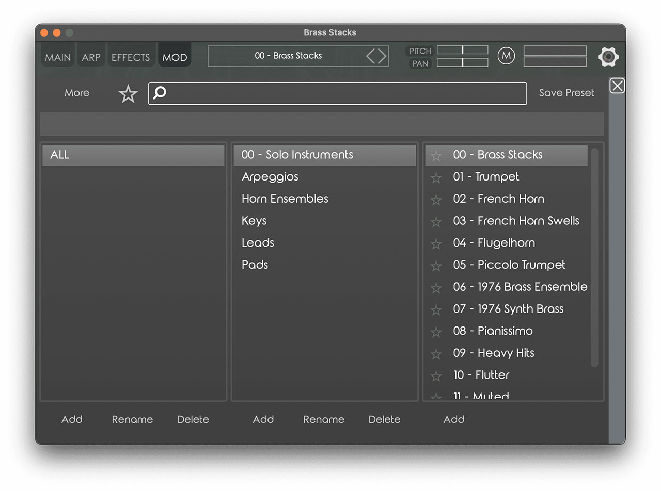
Task: Favorite the 01 - Trumpet preset star
Action: tap(436, 178)
